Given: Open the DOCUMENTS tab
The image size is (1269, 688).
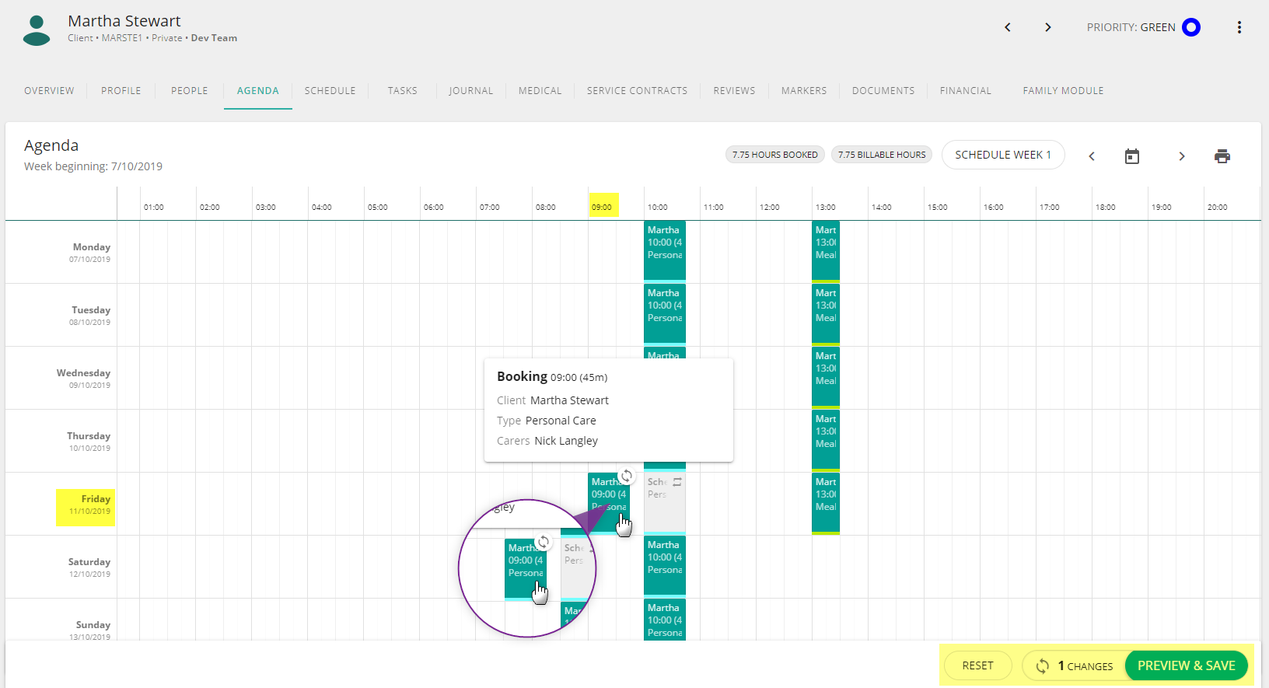Looking at the screenshot, I should [x=883, y=91].
